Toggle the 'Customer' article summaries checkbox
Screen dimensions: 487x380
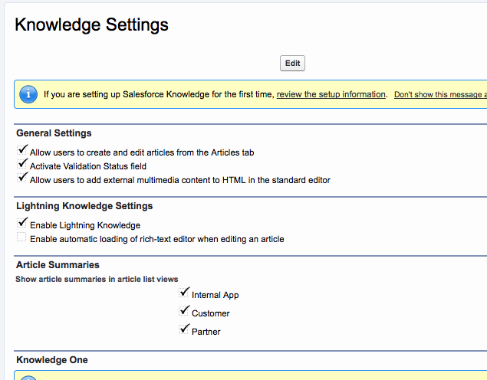[184, 312]
